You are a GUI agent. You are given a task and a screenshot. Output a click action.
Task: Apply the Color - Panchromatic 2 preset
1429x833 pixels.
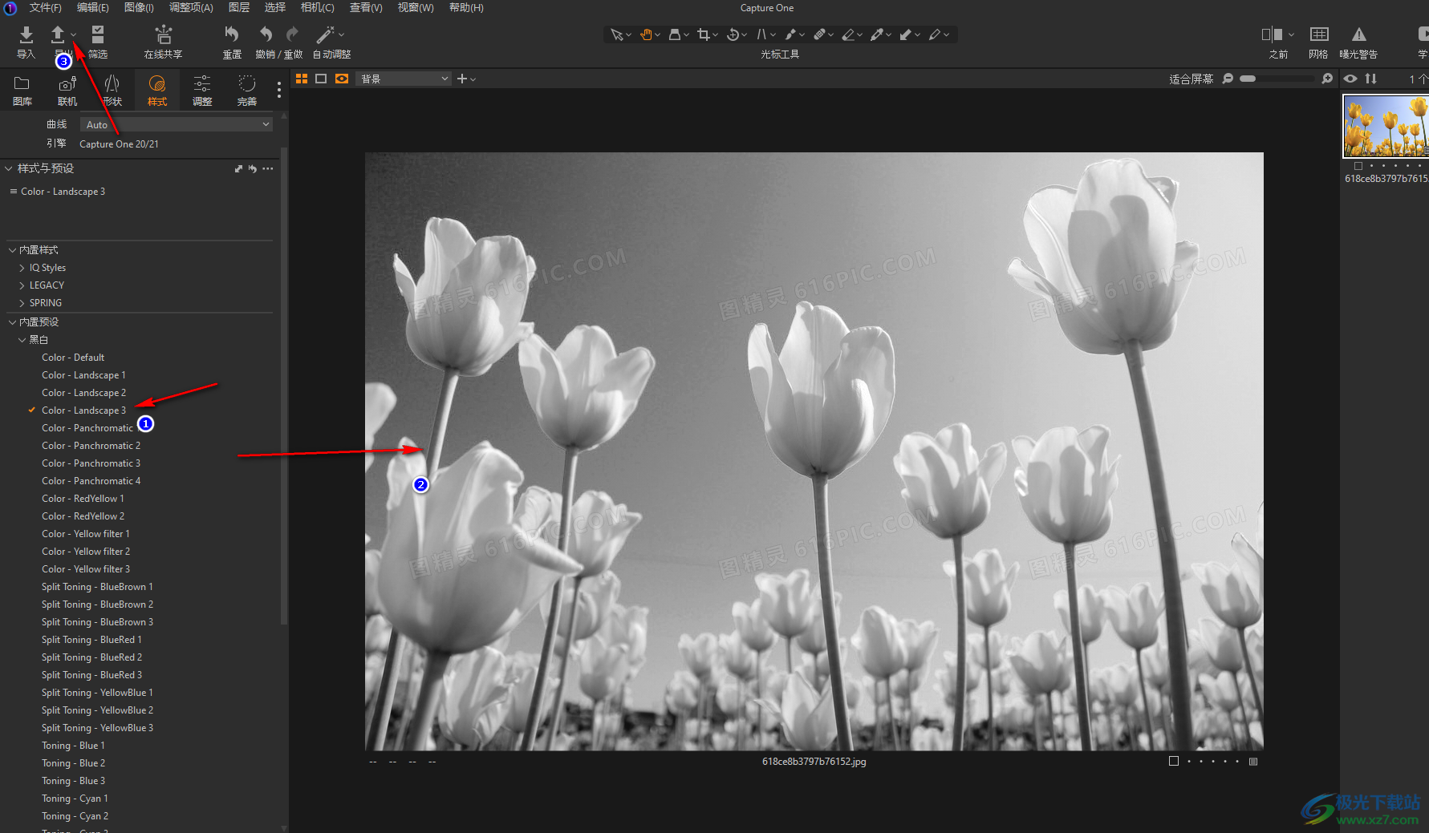91,446
